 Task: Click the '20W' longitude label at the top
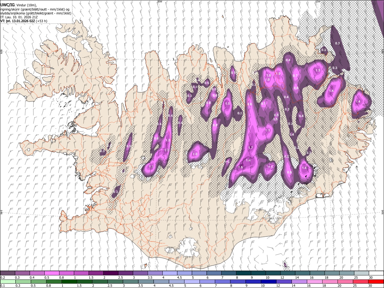click(x=160, y=1)
